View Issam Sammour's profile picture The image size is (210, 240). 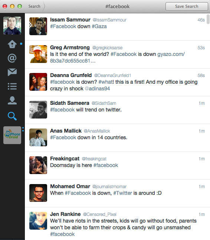pos(38,26)
